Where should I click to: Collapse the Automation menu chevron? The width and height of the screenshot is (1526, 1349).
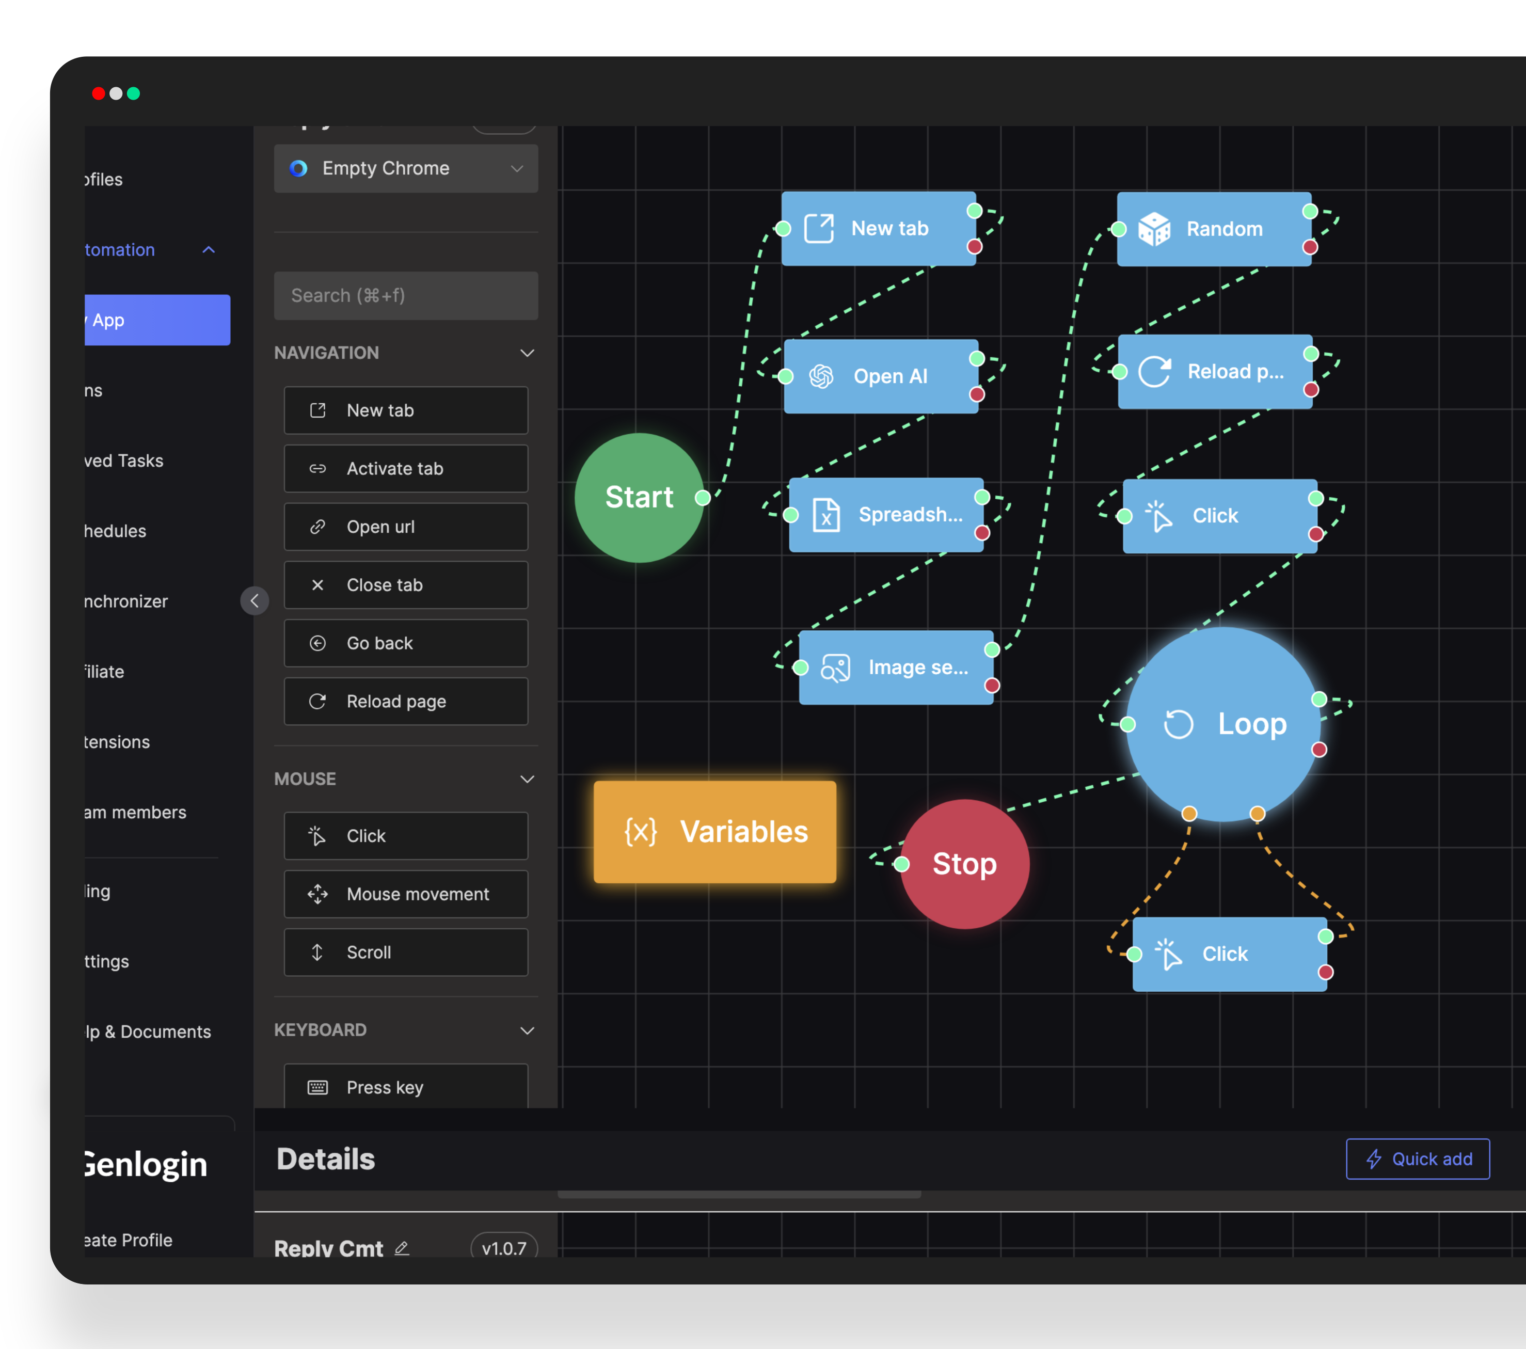[209, 250]
